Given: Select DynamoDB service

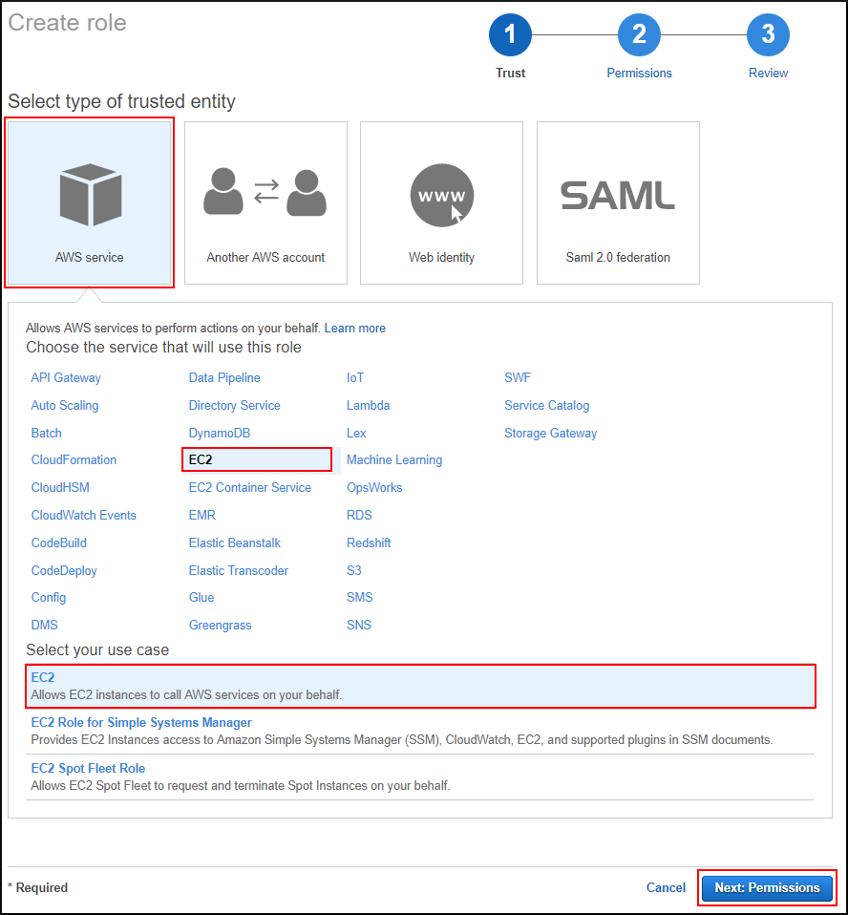Looking at the screenshot, I should pyautogui.click(x=220, y=433).
